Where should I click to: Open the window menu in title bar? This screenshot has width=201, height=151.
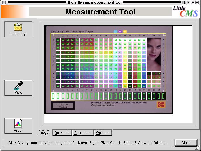click(4, 3)
